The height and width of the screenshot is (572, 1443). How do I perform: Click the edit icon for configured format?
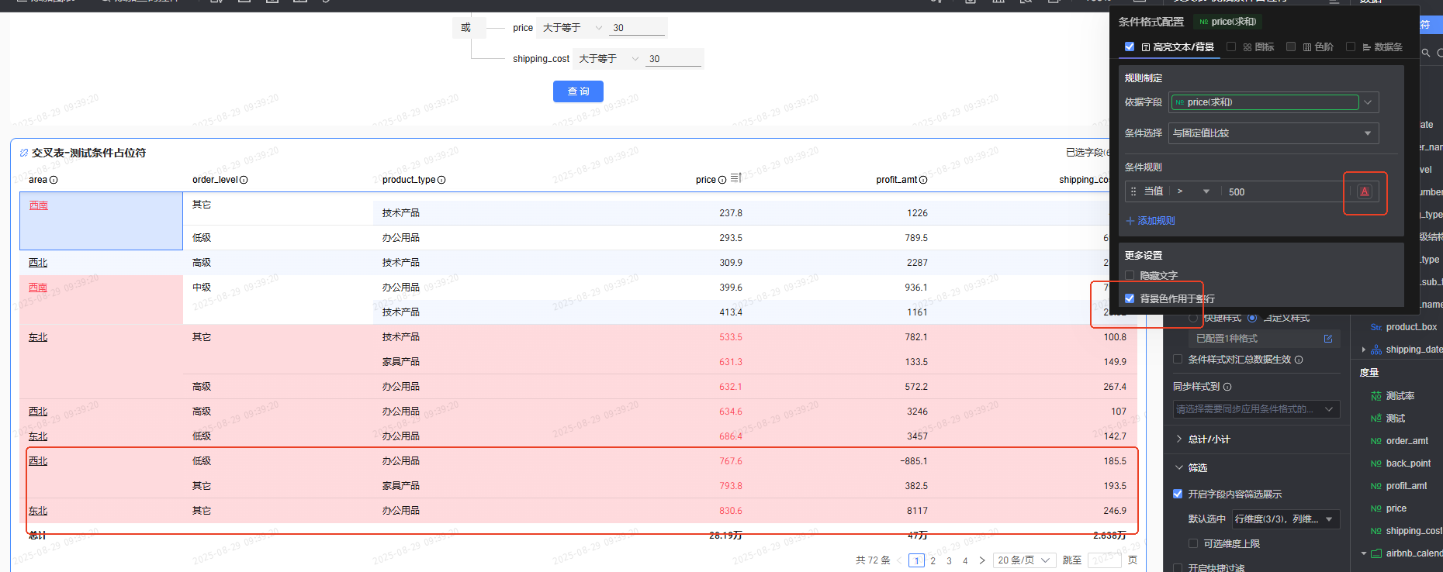click(x=1328, y=339)
